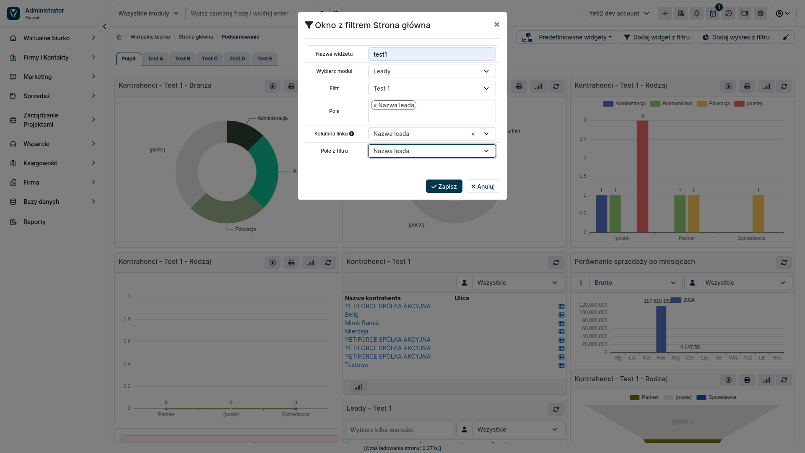Click the video camera icon in the top bar
Viewport: 805px width, 453px height.
(x=745, y=13)
